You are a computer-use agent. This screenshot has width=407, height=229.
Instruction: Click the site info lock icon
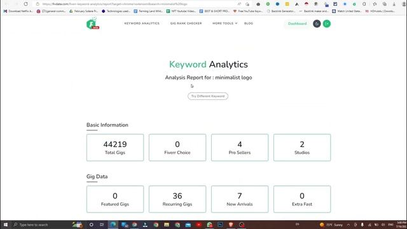(x=38, y=4)
